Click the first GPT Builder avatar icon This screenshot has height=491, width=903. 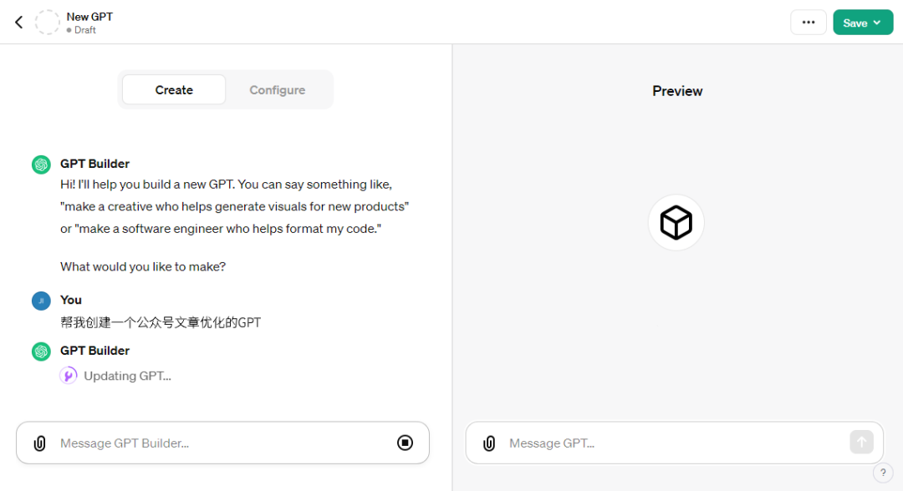[x=41, y=165]
